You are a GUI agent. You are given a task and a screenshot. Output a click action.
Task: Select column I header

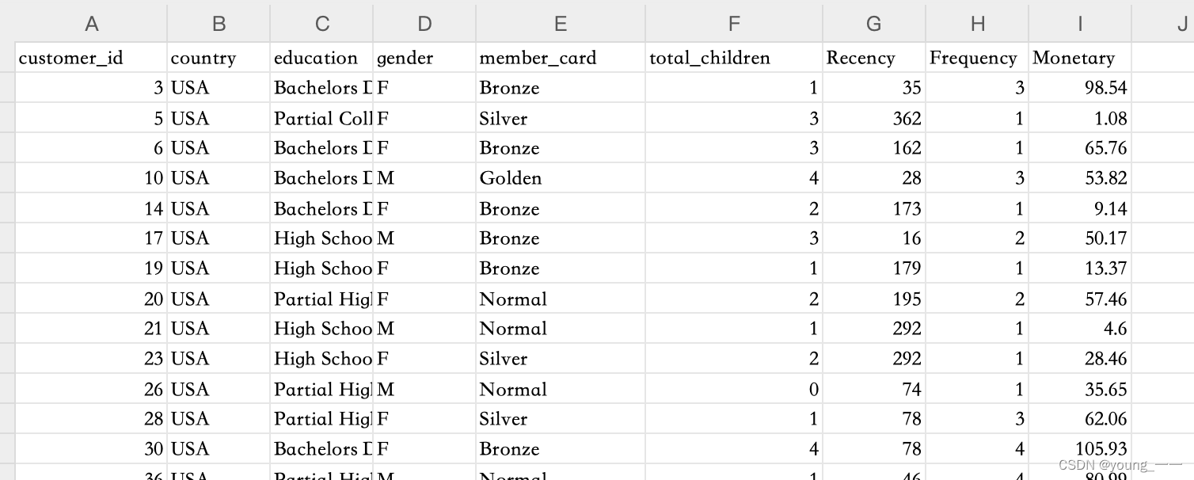[1080, 24]
